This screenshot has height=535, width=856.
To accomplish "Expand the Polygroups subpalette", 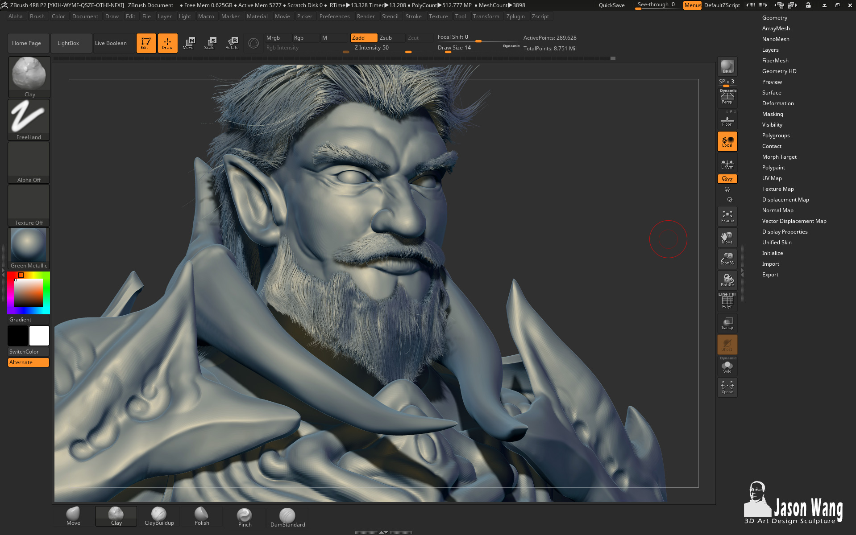I will click(x=776, y=136).
